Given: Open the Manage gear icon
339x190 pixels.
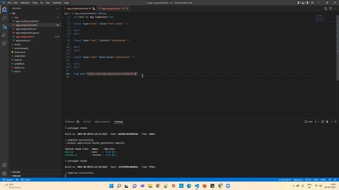Looking at the screenshot, I should tap(4, 173).
